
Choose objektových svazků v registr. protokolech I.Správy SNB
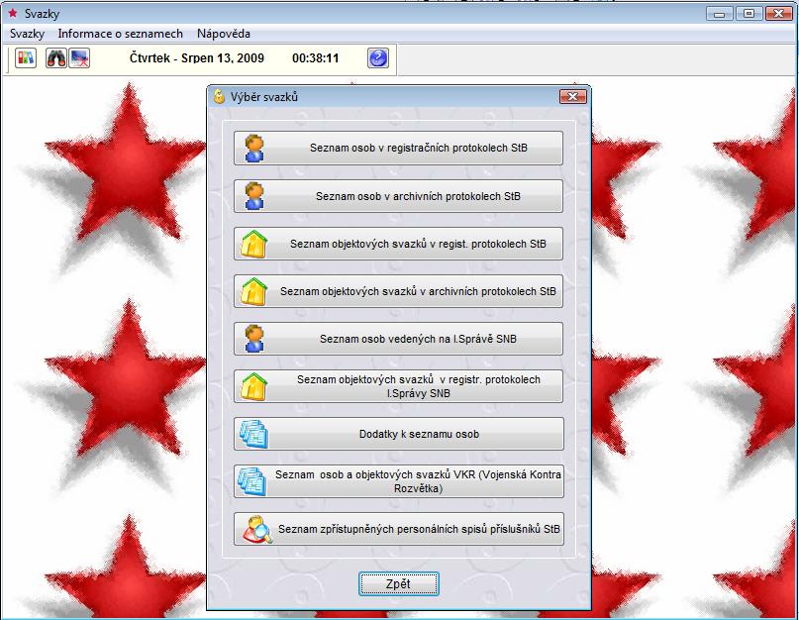pos(398,386)
